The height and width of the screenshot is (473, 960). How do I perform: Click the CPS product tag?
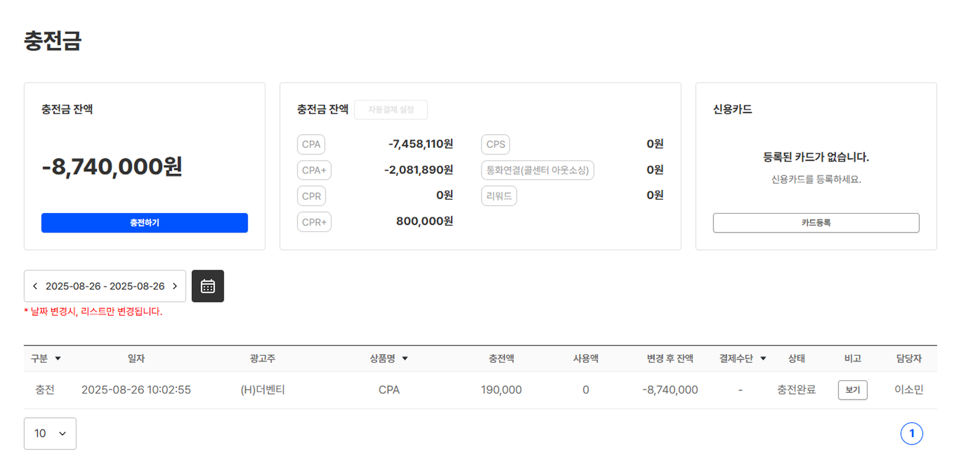click(x=495, y=145)
